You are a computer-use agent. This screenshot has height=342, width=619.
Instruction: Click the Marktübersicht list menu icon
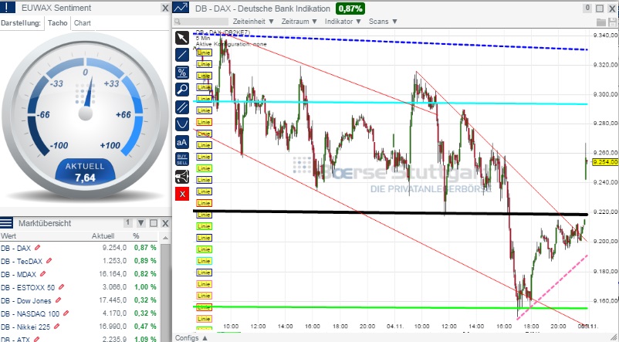coord(7,223)
